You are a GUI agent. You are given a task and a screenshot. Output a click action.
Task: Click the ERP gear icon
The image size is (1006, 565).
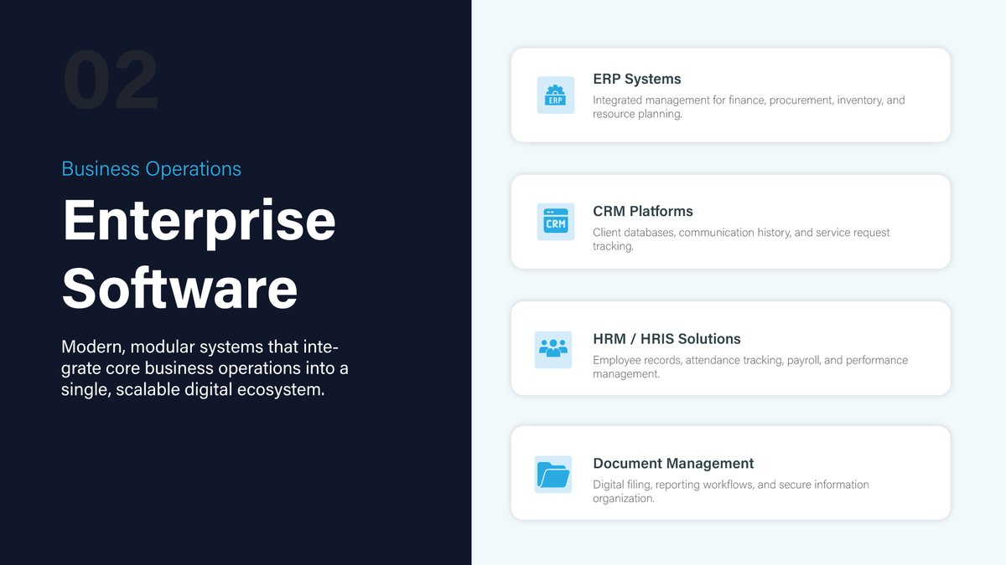tap(556, 95)
